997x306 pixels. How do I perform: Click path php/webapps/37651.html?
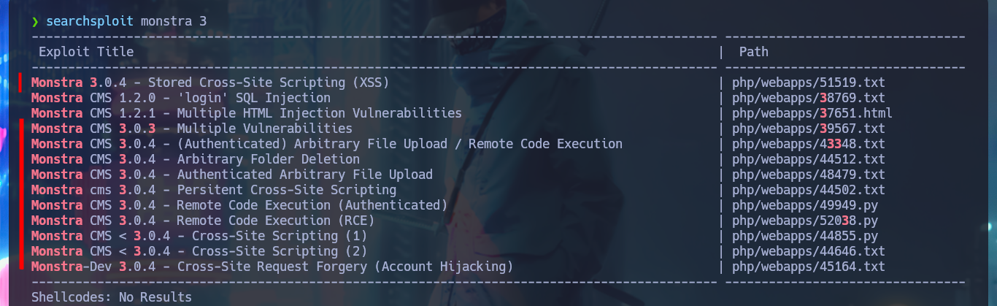click(812, 113)
